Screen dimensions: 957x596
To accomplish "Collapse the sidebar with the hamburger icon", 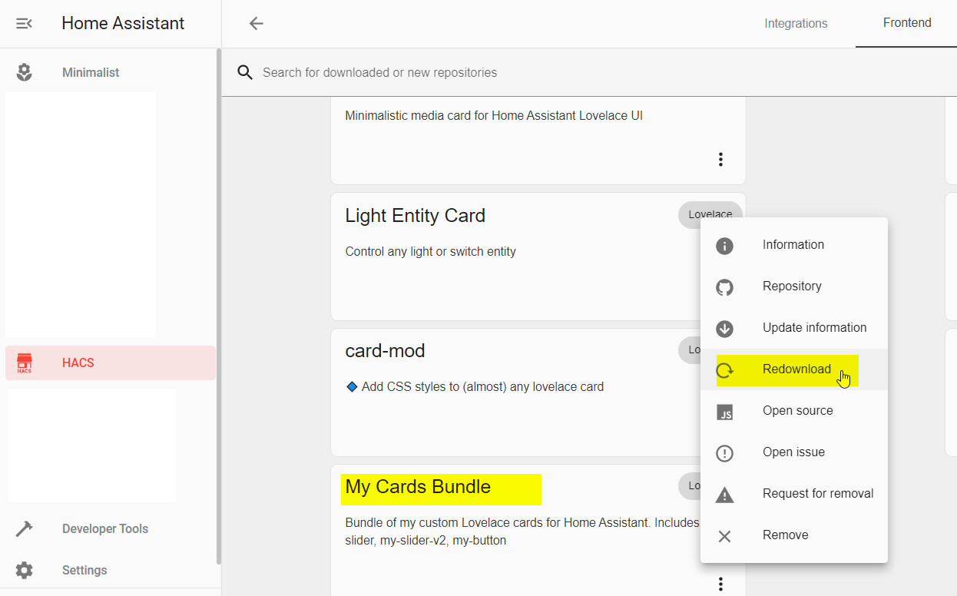I will (25, 24).
